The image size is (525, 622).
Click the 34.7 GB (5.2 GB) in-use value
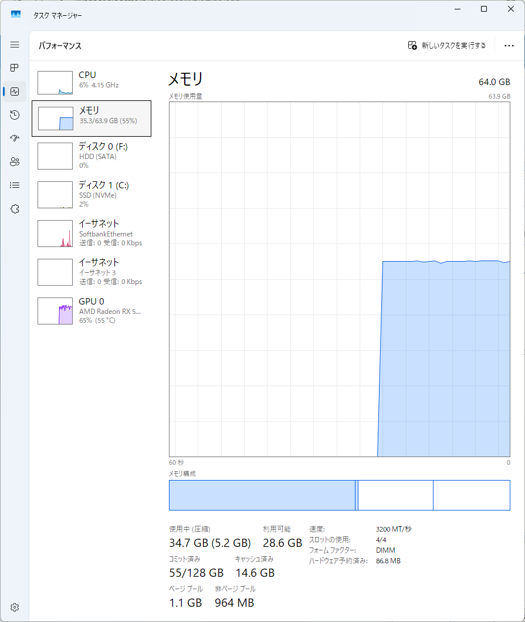pos(210,543)
